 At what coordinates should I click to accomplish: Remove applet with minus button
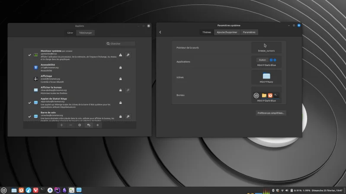70,125
